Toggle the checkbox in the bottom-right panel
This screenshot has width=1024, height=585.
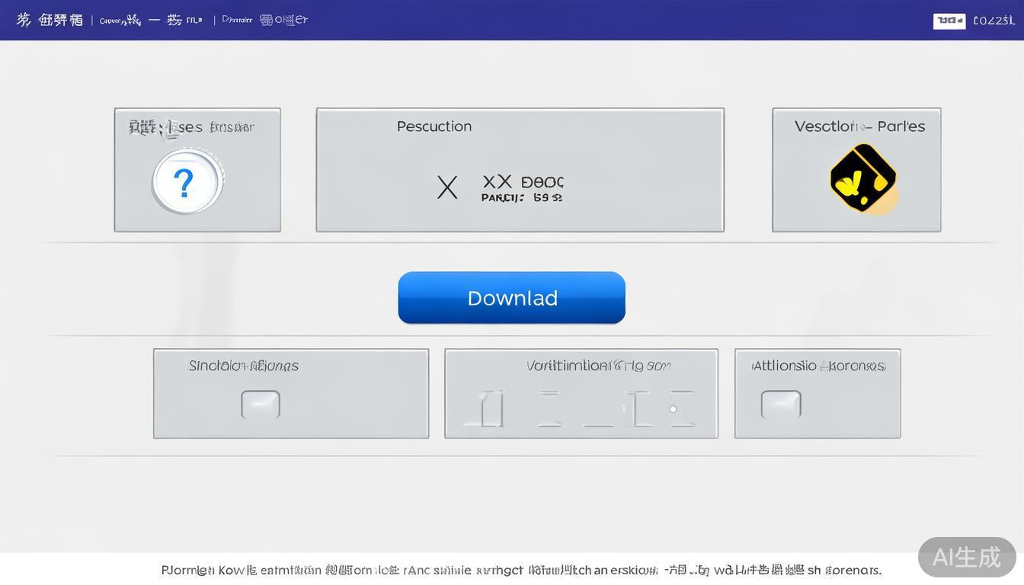[x=781, y=404]
